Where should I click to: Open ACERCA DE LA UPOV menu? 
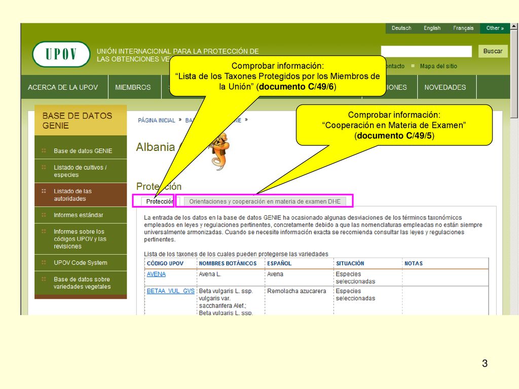[63, 87]
